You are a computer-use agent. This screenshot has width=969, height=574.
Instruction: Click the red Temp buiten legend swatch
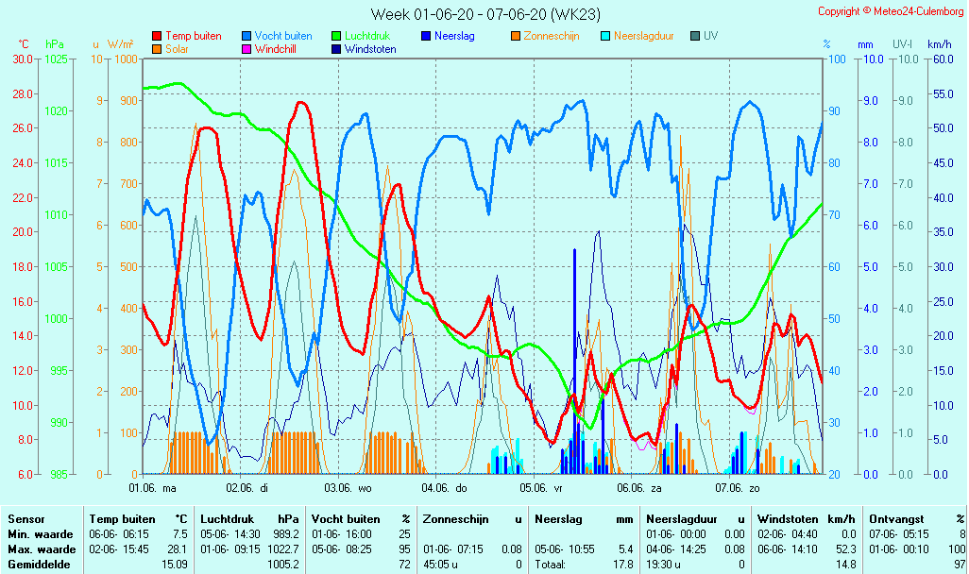[157, 36]
